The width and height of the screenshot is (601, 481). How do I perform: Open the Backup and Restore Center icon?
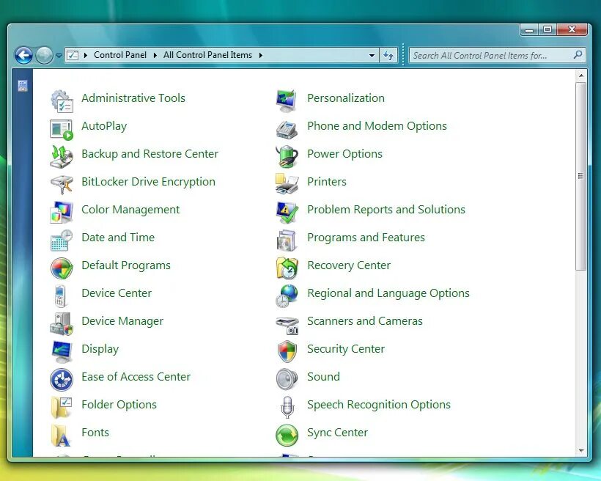(x=62, y=157)
